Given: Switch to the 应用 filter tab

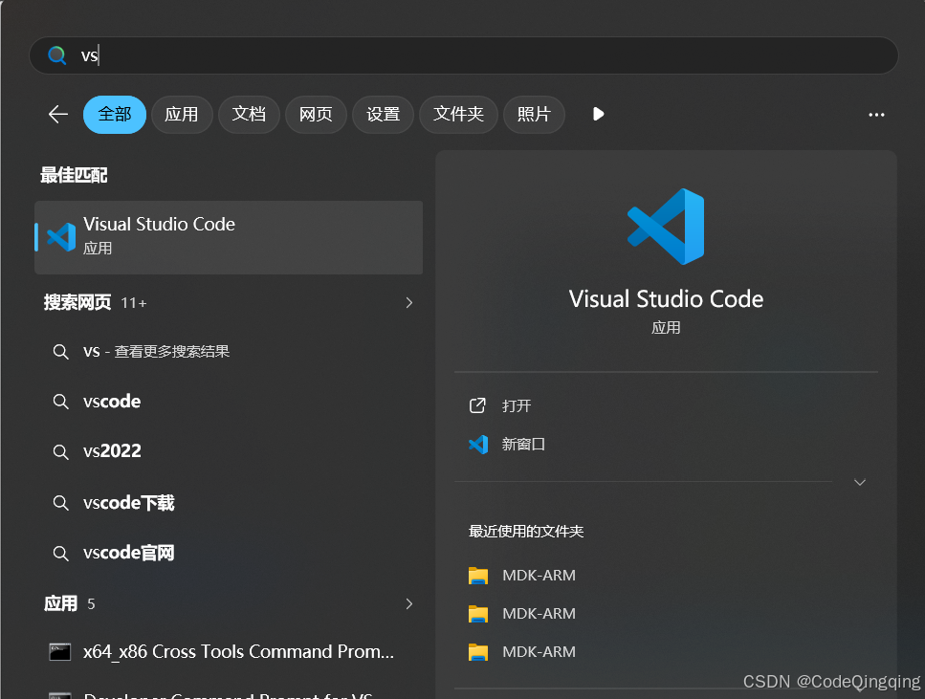Looking at the screenshot, I should click(182, 115).
